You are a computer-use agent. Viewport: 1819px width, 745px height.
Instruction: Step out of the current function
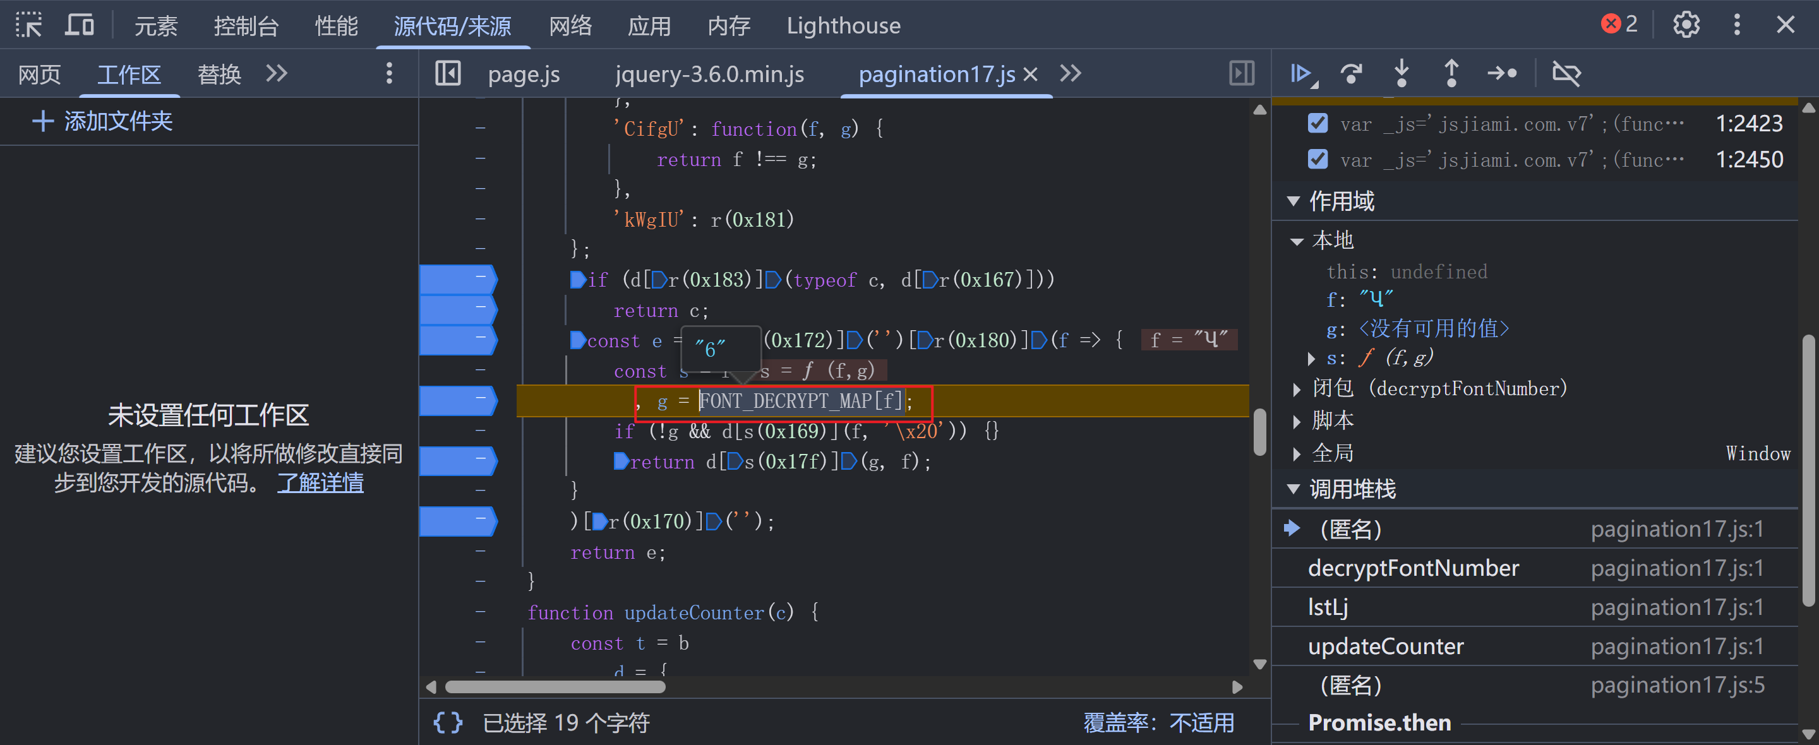[1451, 73]
